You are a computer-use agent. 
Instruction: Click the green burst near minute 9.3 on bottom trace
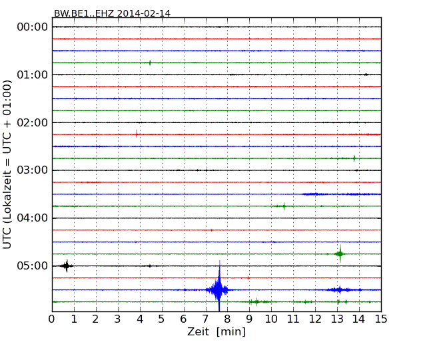[x=256, y=301]
